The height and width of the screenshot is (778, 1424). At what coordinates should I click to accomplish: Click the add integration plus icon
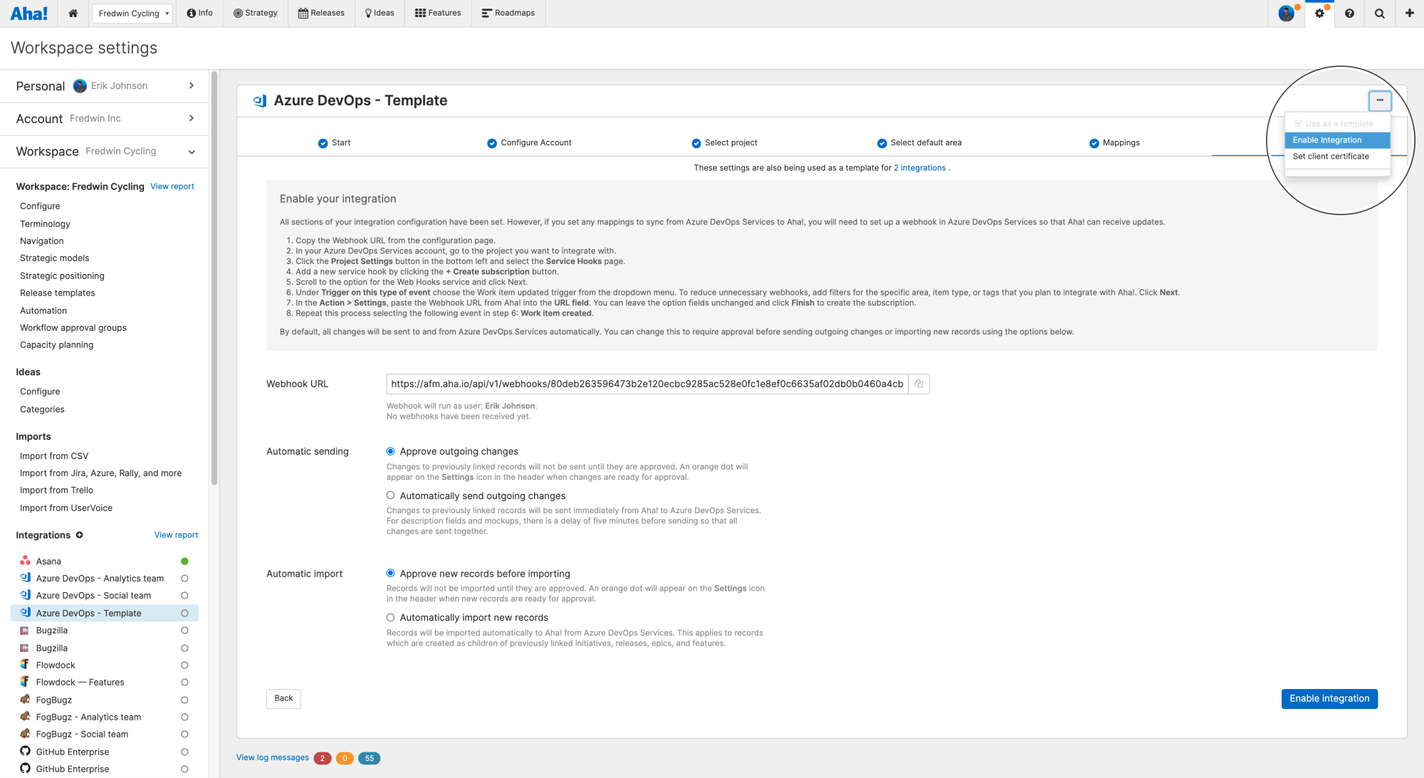click(79, 535)
